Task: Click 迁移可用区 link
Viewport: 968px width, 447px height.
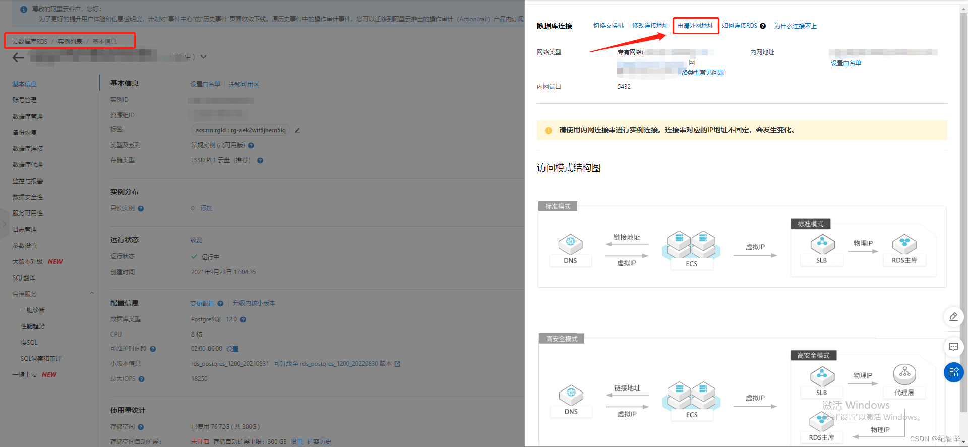Action: (244, 84)
